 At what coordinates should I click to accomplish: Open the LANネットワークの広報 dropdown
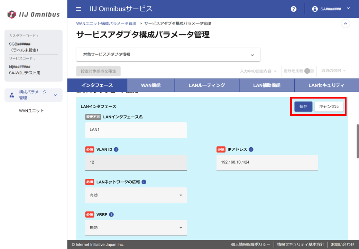[x=136, y=195]
